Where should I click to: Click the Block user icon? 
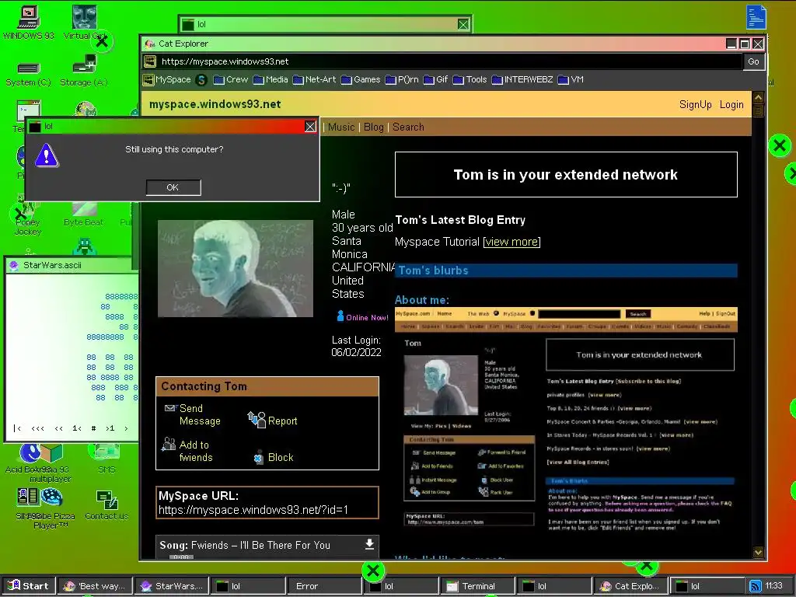[259, 457]
